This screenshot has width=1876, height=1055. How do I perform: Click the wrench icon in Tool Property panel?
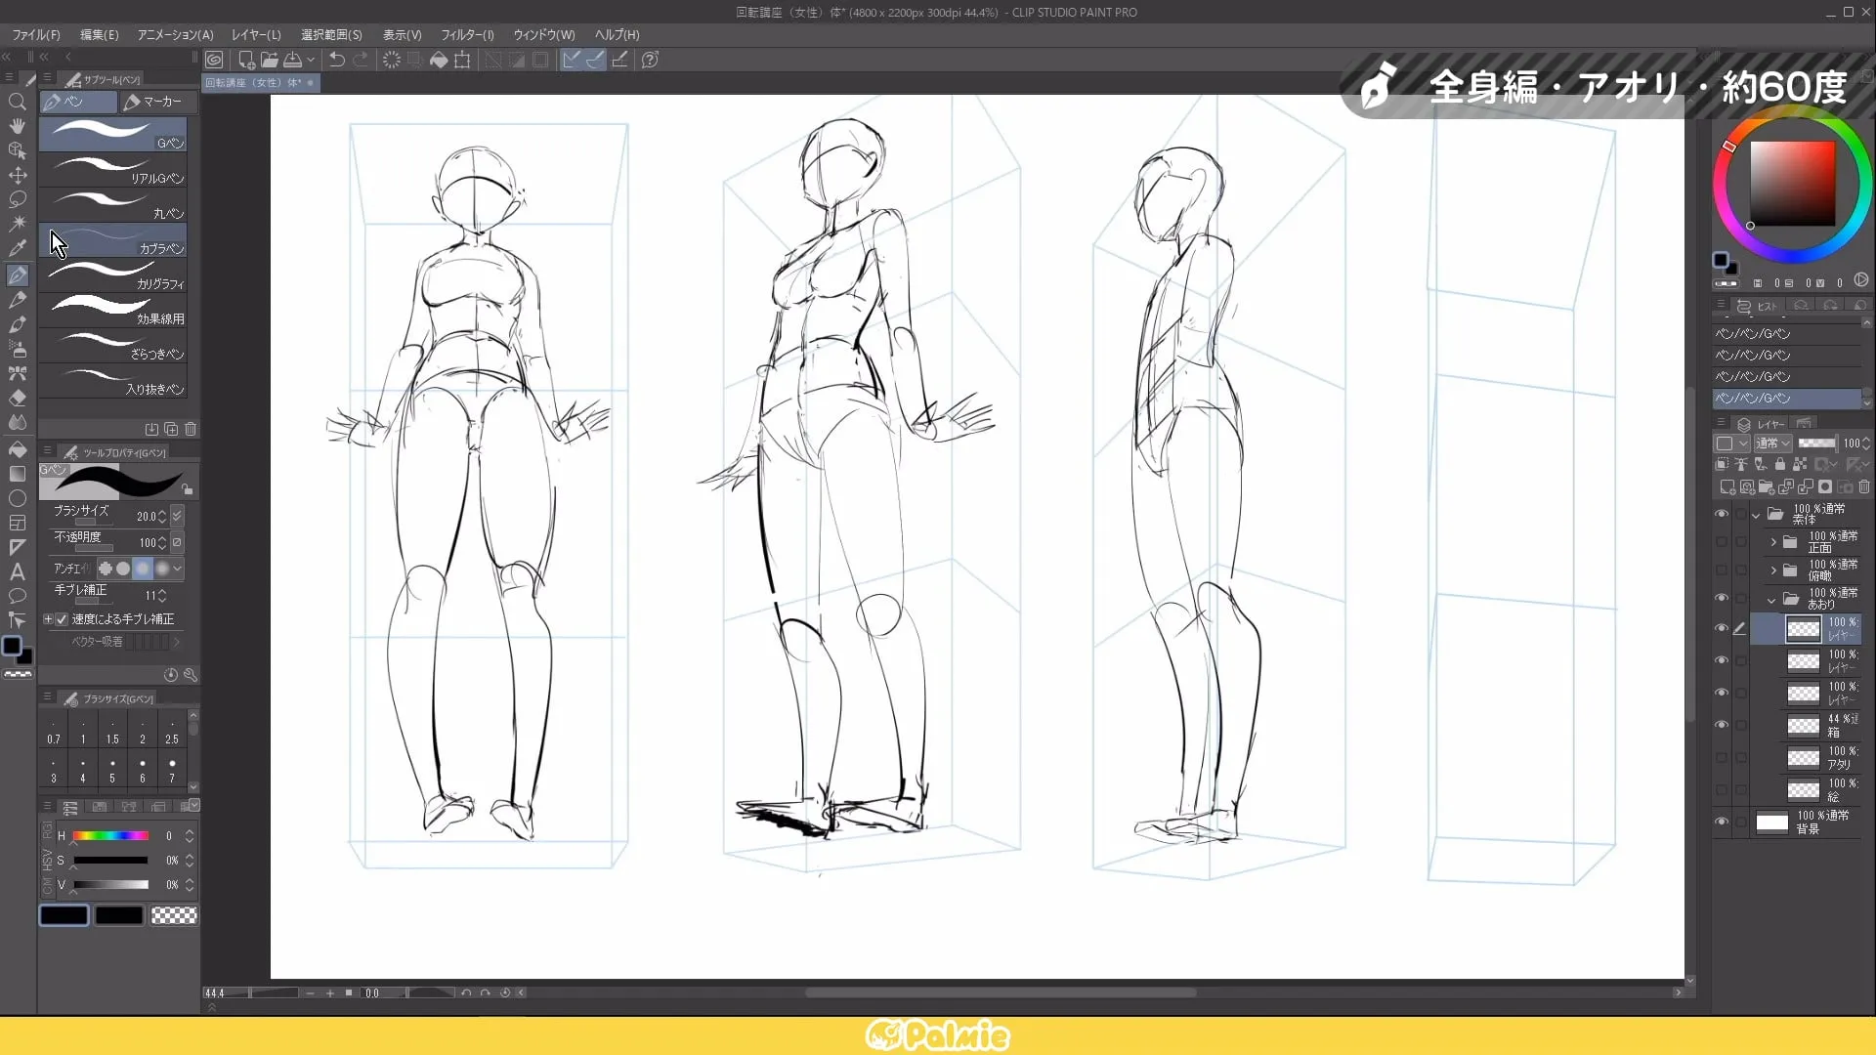[191, 675]
